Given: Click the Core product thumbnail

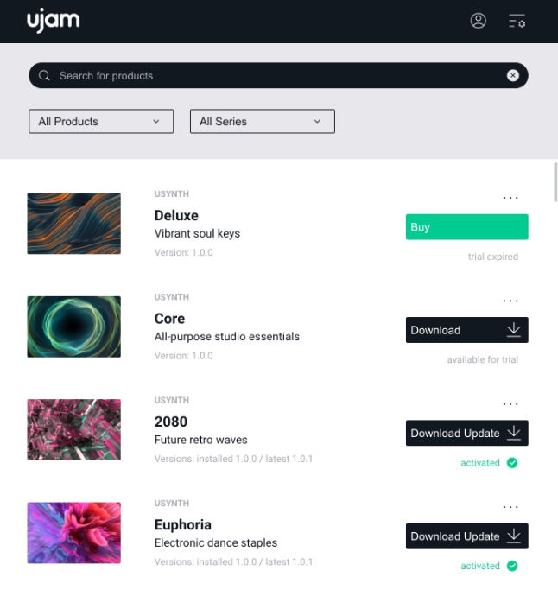Looking at the screenshot, I should point(73,327).
